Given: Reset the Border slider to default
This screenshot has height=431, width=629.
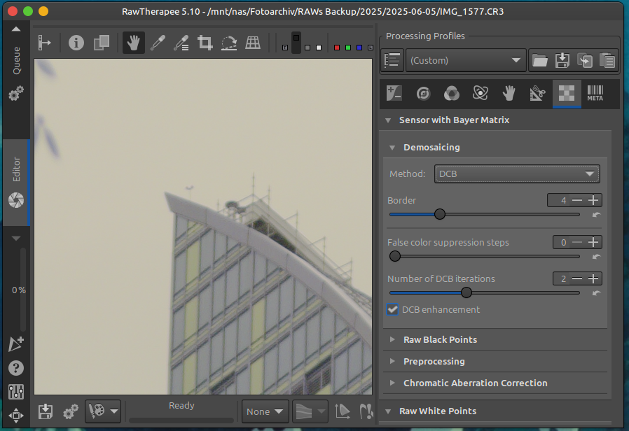Looking at the screenshot, I should point(597,215).
